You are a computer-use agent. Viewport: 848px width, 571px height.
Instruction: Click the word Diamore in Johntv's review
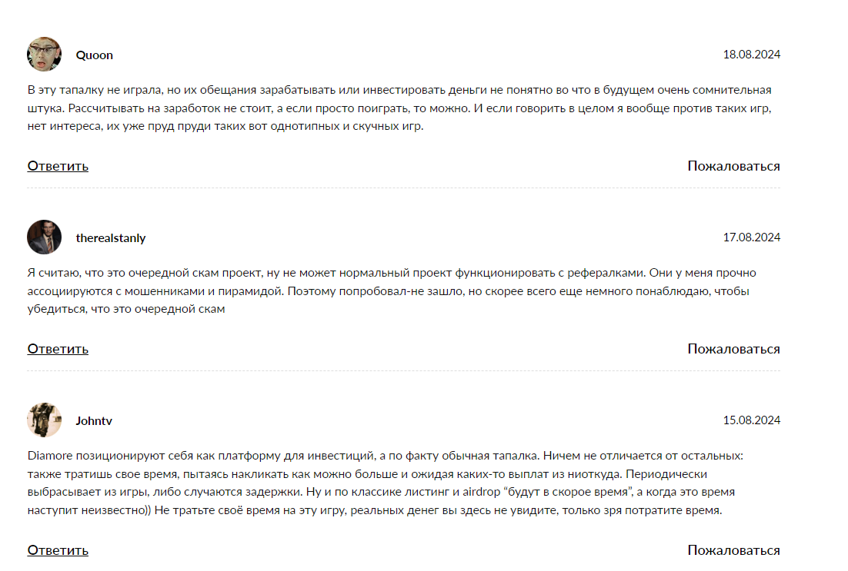point(48,455)
